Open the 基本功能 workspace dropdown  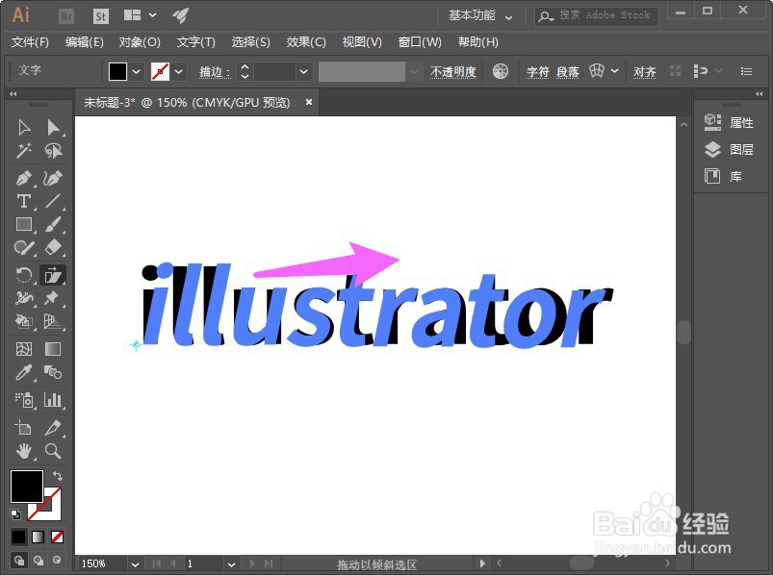(479, 15)
